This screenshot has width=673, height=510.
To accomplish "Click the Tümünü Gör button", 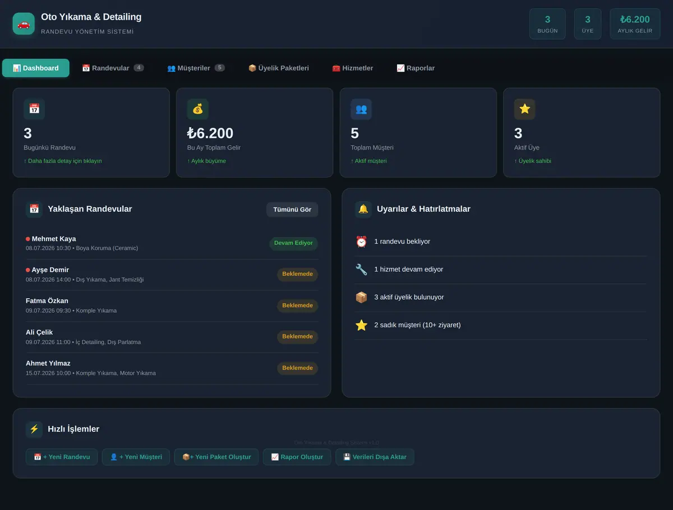I will tap(292, 210).
